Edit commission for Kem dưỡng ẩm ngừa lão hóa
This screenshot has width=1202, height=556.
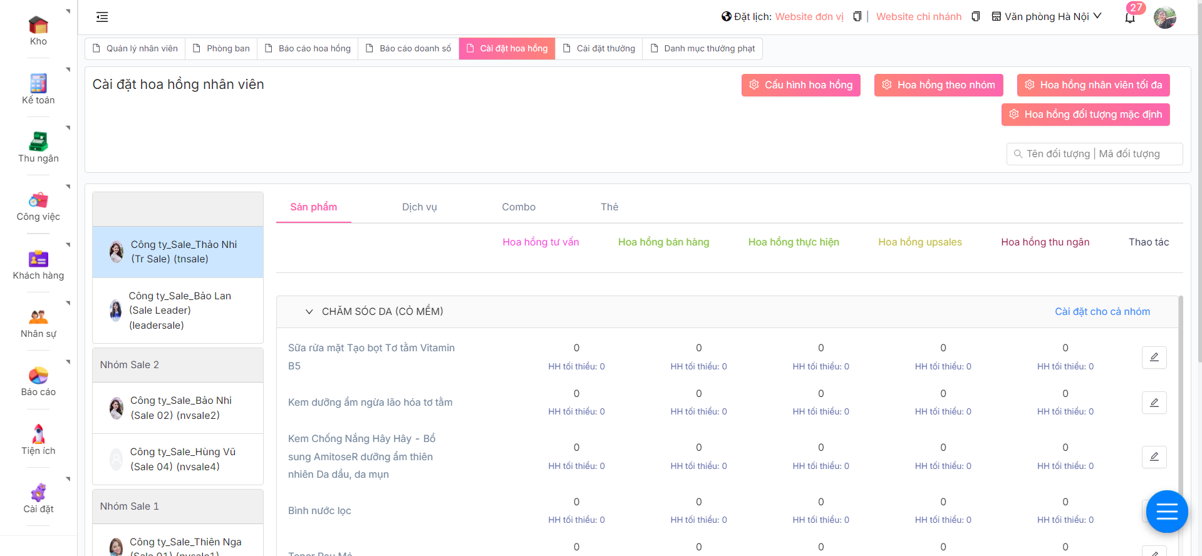[1154, 403]
